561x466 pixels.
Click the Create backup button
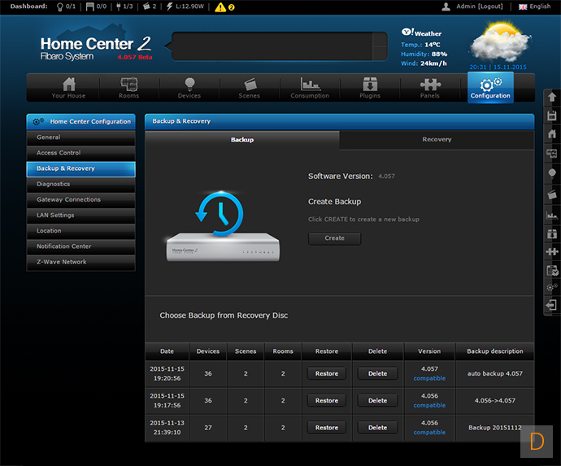(334, 238)
